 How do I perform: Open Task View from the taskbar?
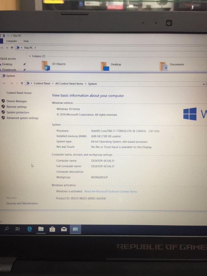(x=18, y=229)
